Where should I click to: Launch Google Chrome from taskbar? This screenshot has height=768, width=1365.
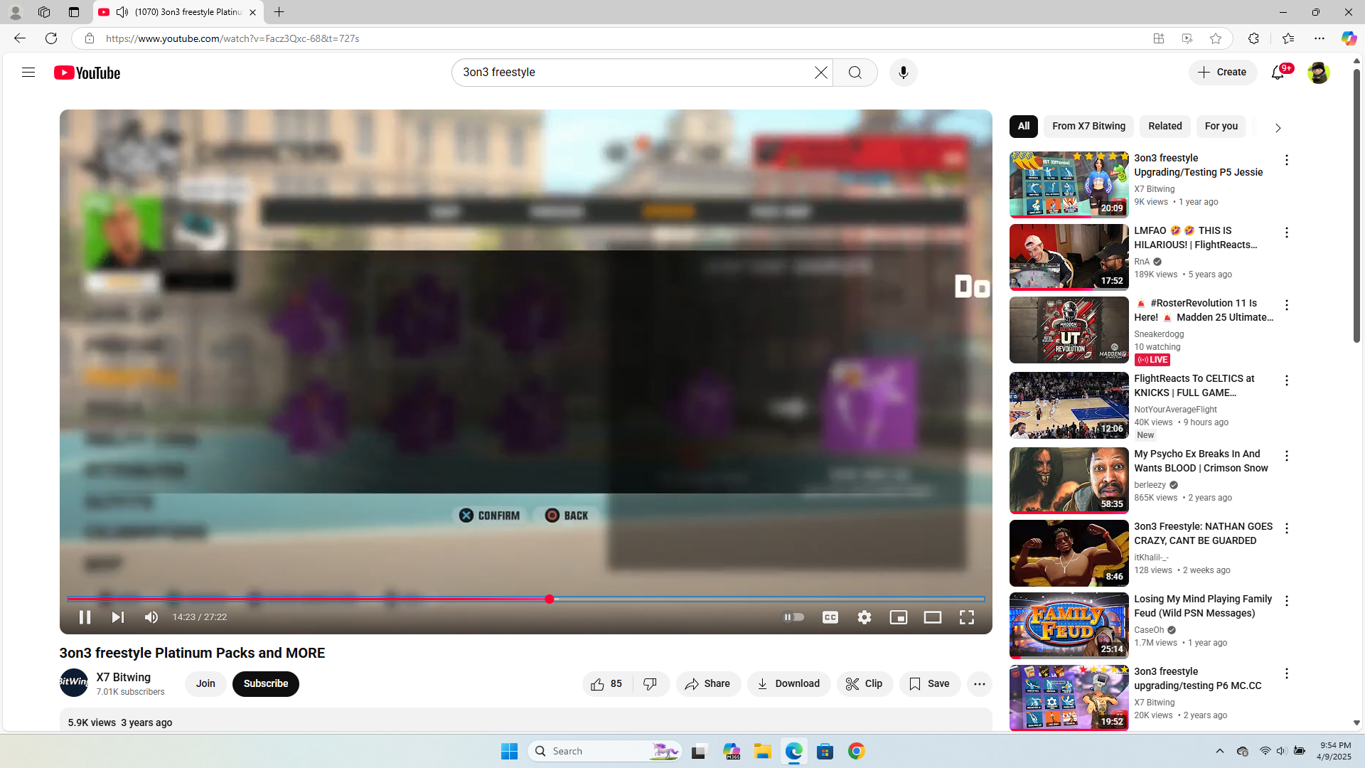857,751
